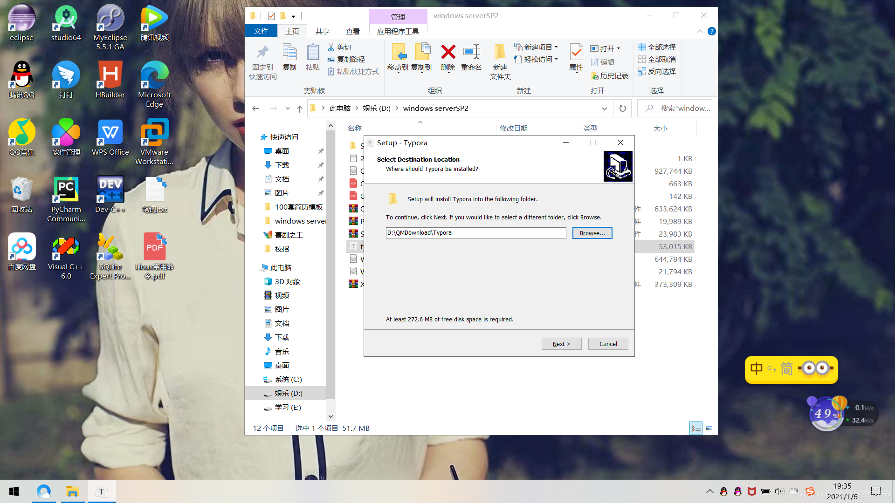Click the address bar path dropdown arrow

(605, 108)
